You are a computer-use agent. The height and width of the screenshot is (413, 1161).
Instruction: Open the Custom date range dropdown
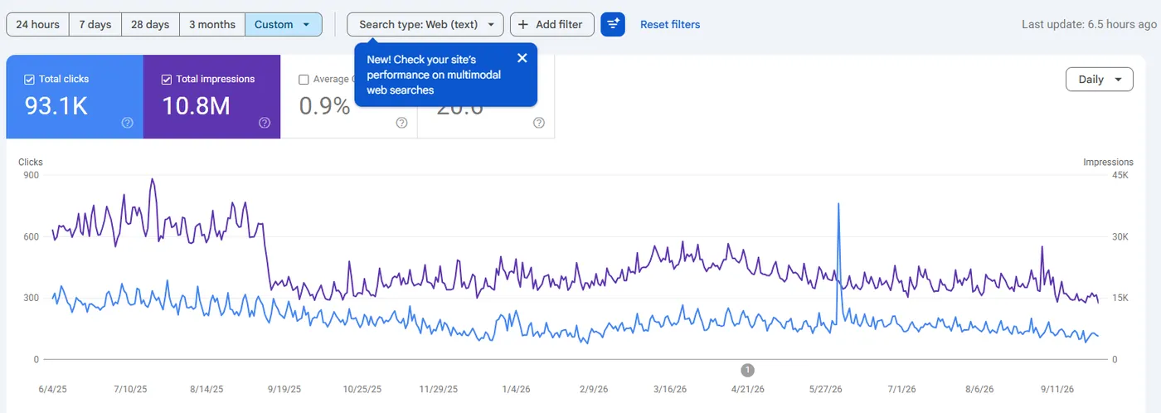point(284,24)
